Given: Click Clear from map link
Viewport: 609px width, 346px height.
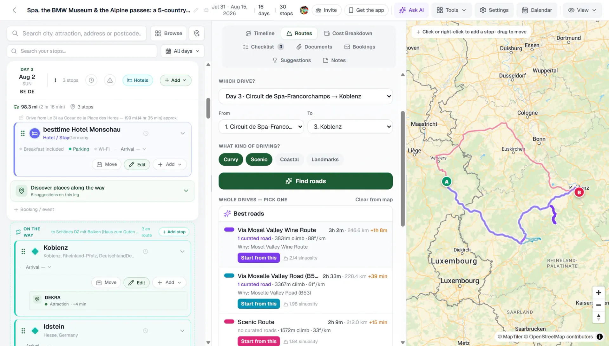Looking at the screenshot, I should pyautogui.click(x=374, y=199).
